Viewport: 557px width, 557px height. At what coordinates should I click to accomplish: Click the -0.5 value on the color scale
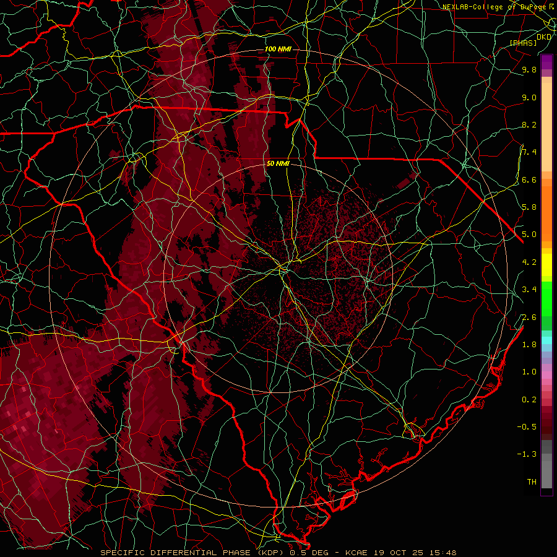(527, 427)
